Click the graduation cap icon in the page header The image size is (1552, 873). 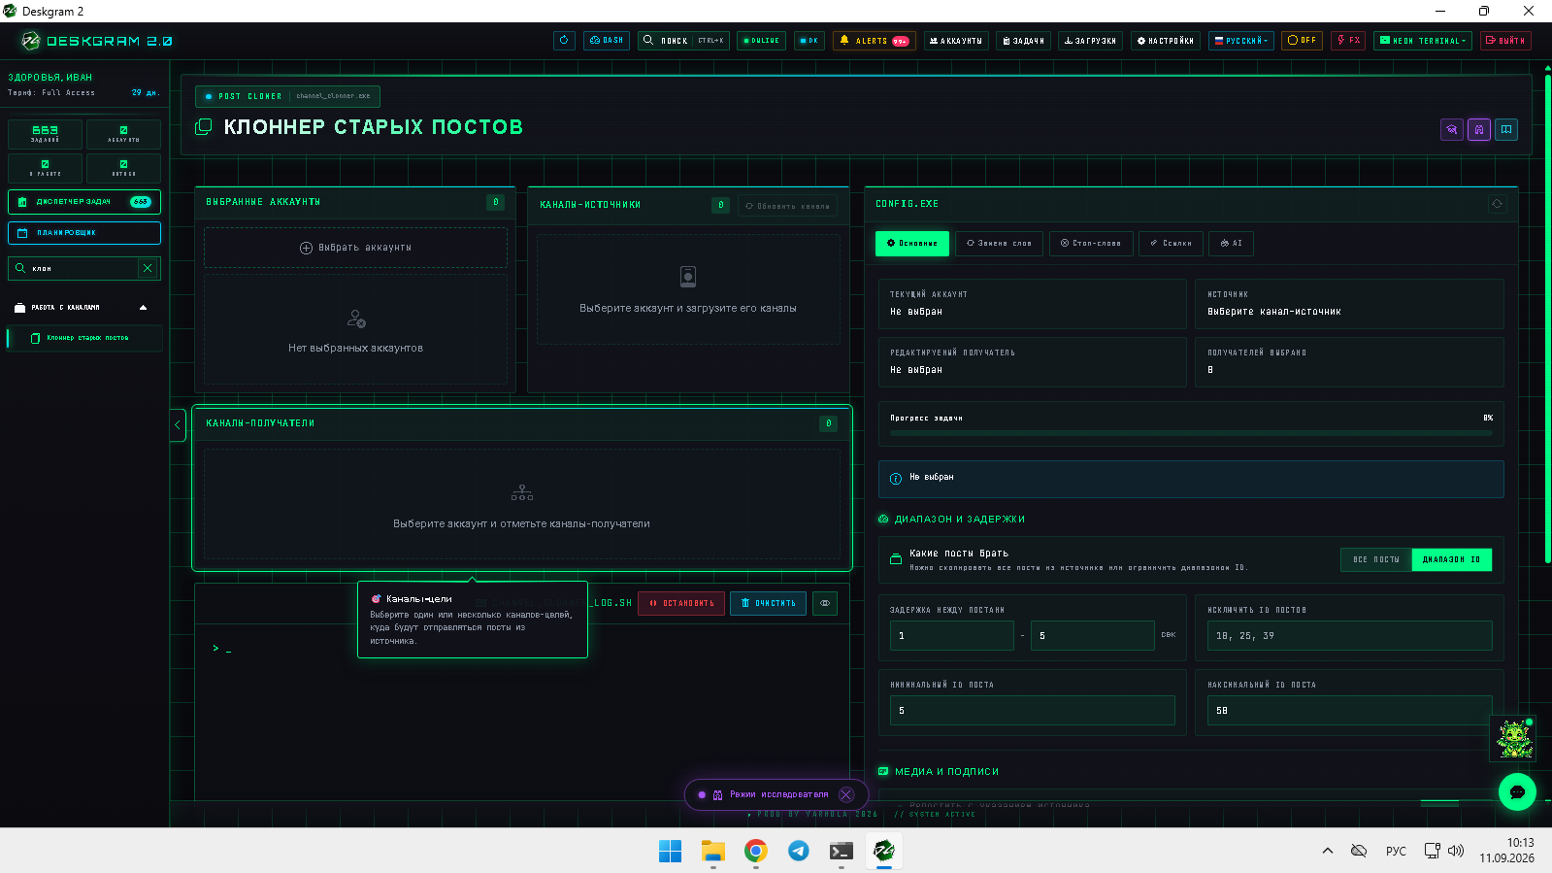[1452, 129]
